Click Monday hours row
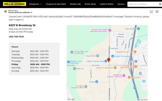This screenshot has height=101, width=162. 30,51
